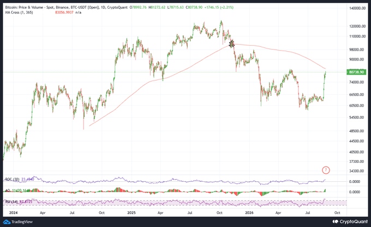Click the RSI (14) indicator label
The image size is (371, 227).
pyautogui.click(x=11, y=202)
